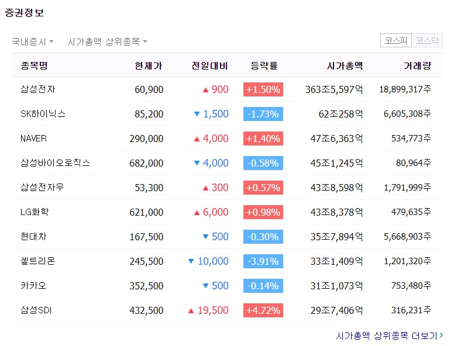
Task: Click the 29조7,406억 market cap
Action: coord(337,310)
